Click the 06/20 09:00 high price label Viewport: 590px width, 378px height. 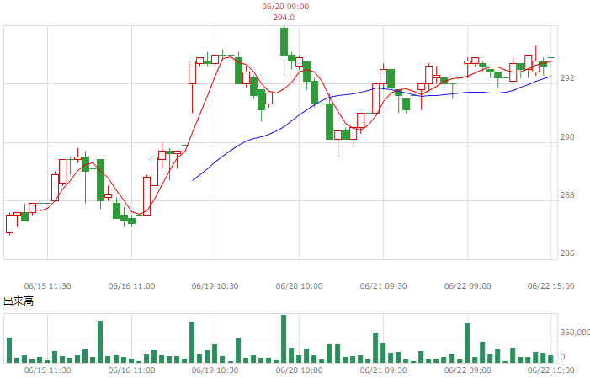[x=285, y=7]
